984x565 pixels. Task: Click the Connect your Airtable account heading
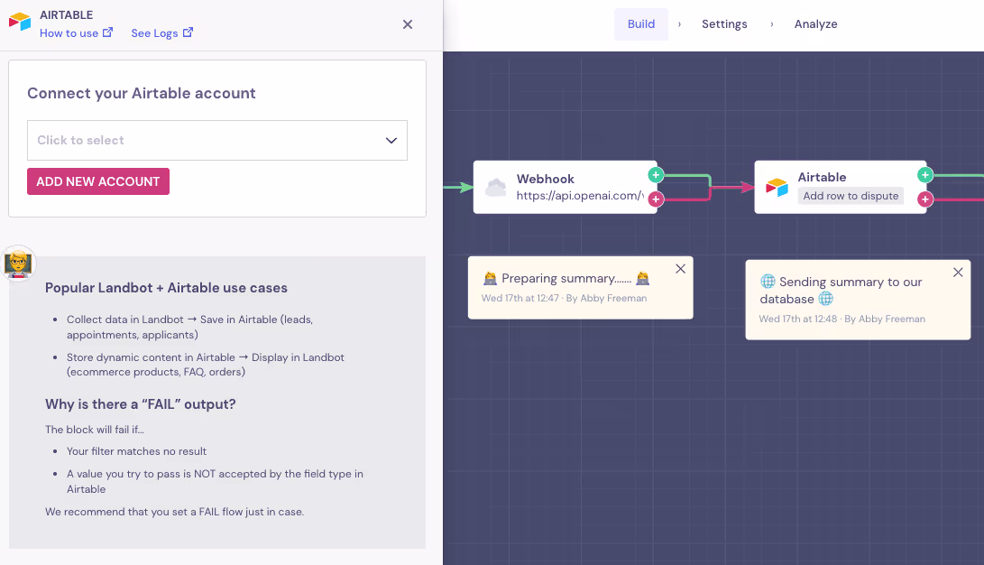coord(142,93)
